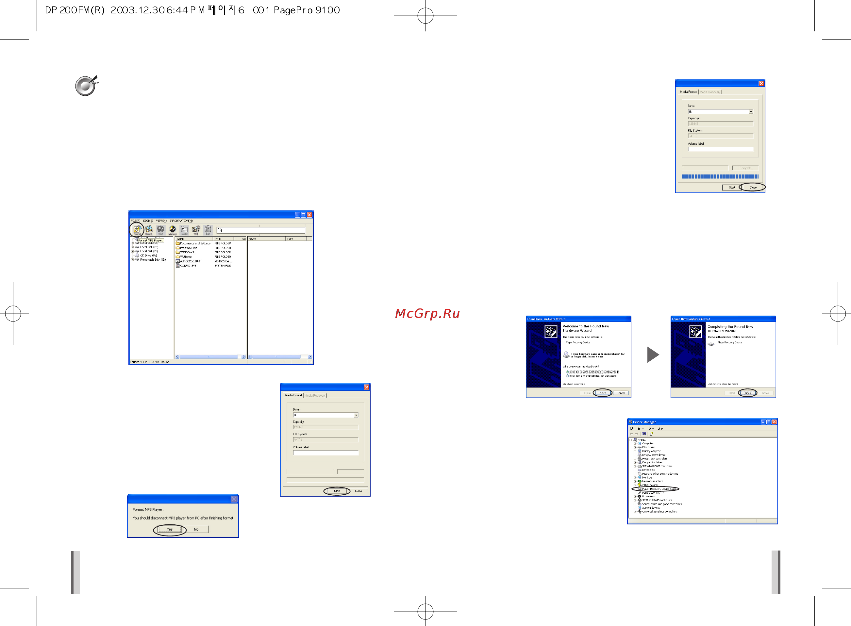Viewport: 851px width, 626px height.
Task: Expand the Local Disk (E:) tree node
Action: click(x=132, y=251)
